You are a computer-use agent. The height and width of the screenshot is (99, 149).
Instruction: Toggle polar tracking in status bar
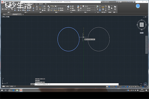pyautogui.click(x=116, y=87)
